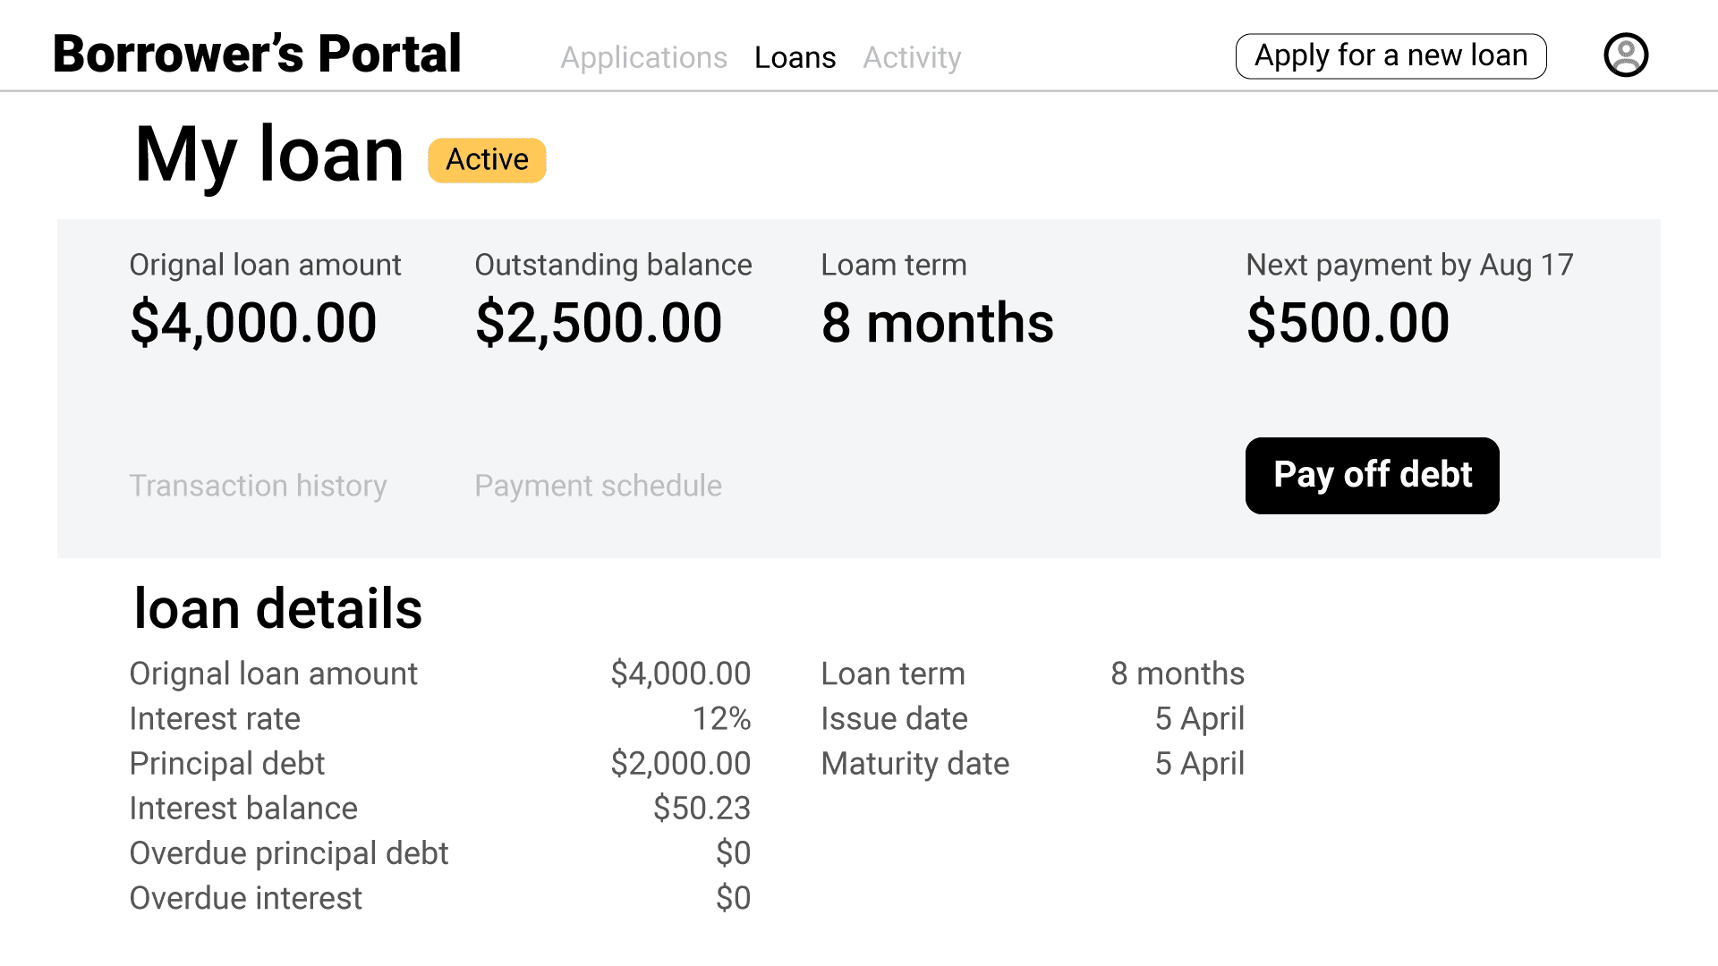Click the Maturity date row label
The width and height of the screenshot is (1718, 966).
point(914,764)
